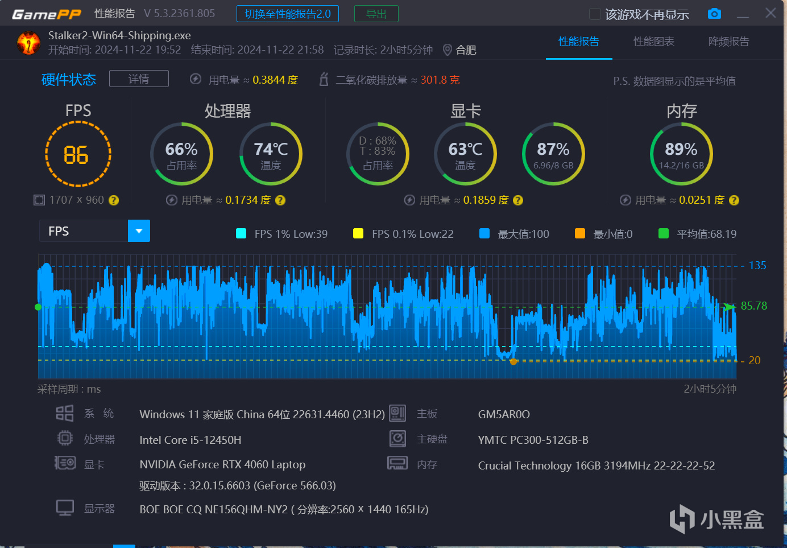The width and height of the screenshot is (787, 548).
Task: Click the memory power usage icon
Action: [x=625, y=200]
